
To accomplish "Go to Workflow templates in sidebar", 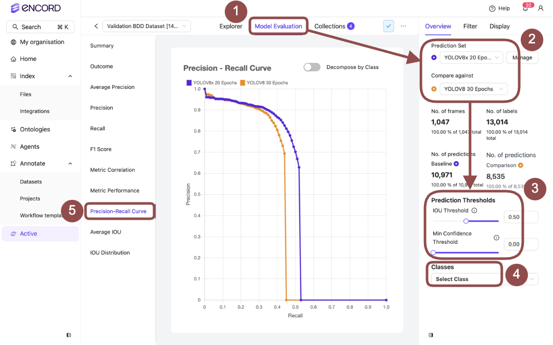I will (x=41, y=216).
